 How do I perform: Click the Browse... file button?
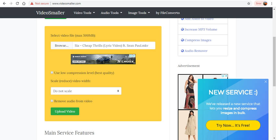pyautogui.click(x=62, y=45)
